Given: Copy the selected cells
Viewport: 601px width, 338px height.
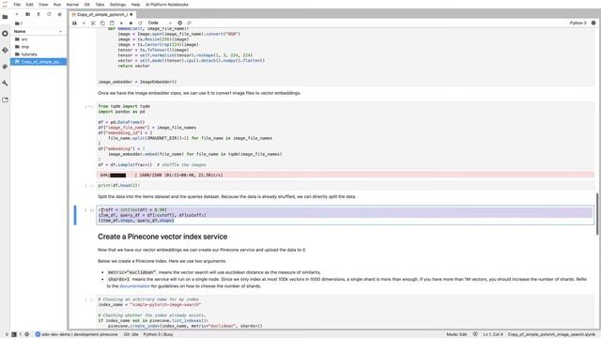Looking at the screenshot, I should pos(102,23).
